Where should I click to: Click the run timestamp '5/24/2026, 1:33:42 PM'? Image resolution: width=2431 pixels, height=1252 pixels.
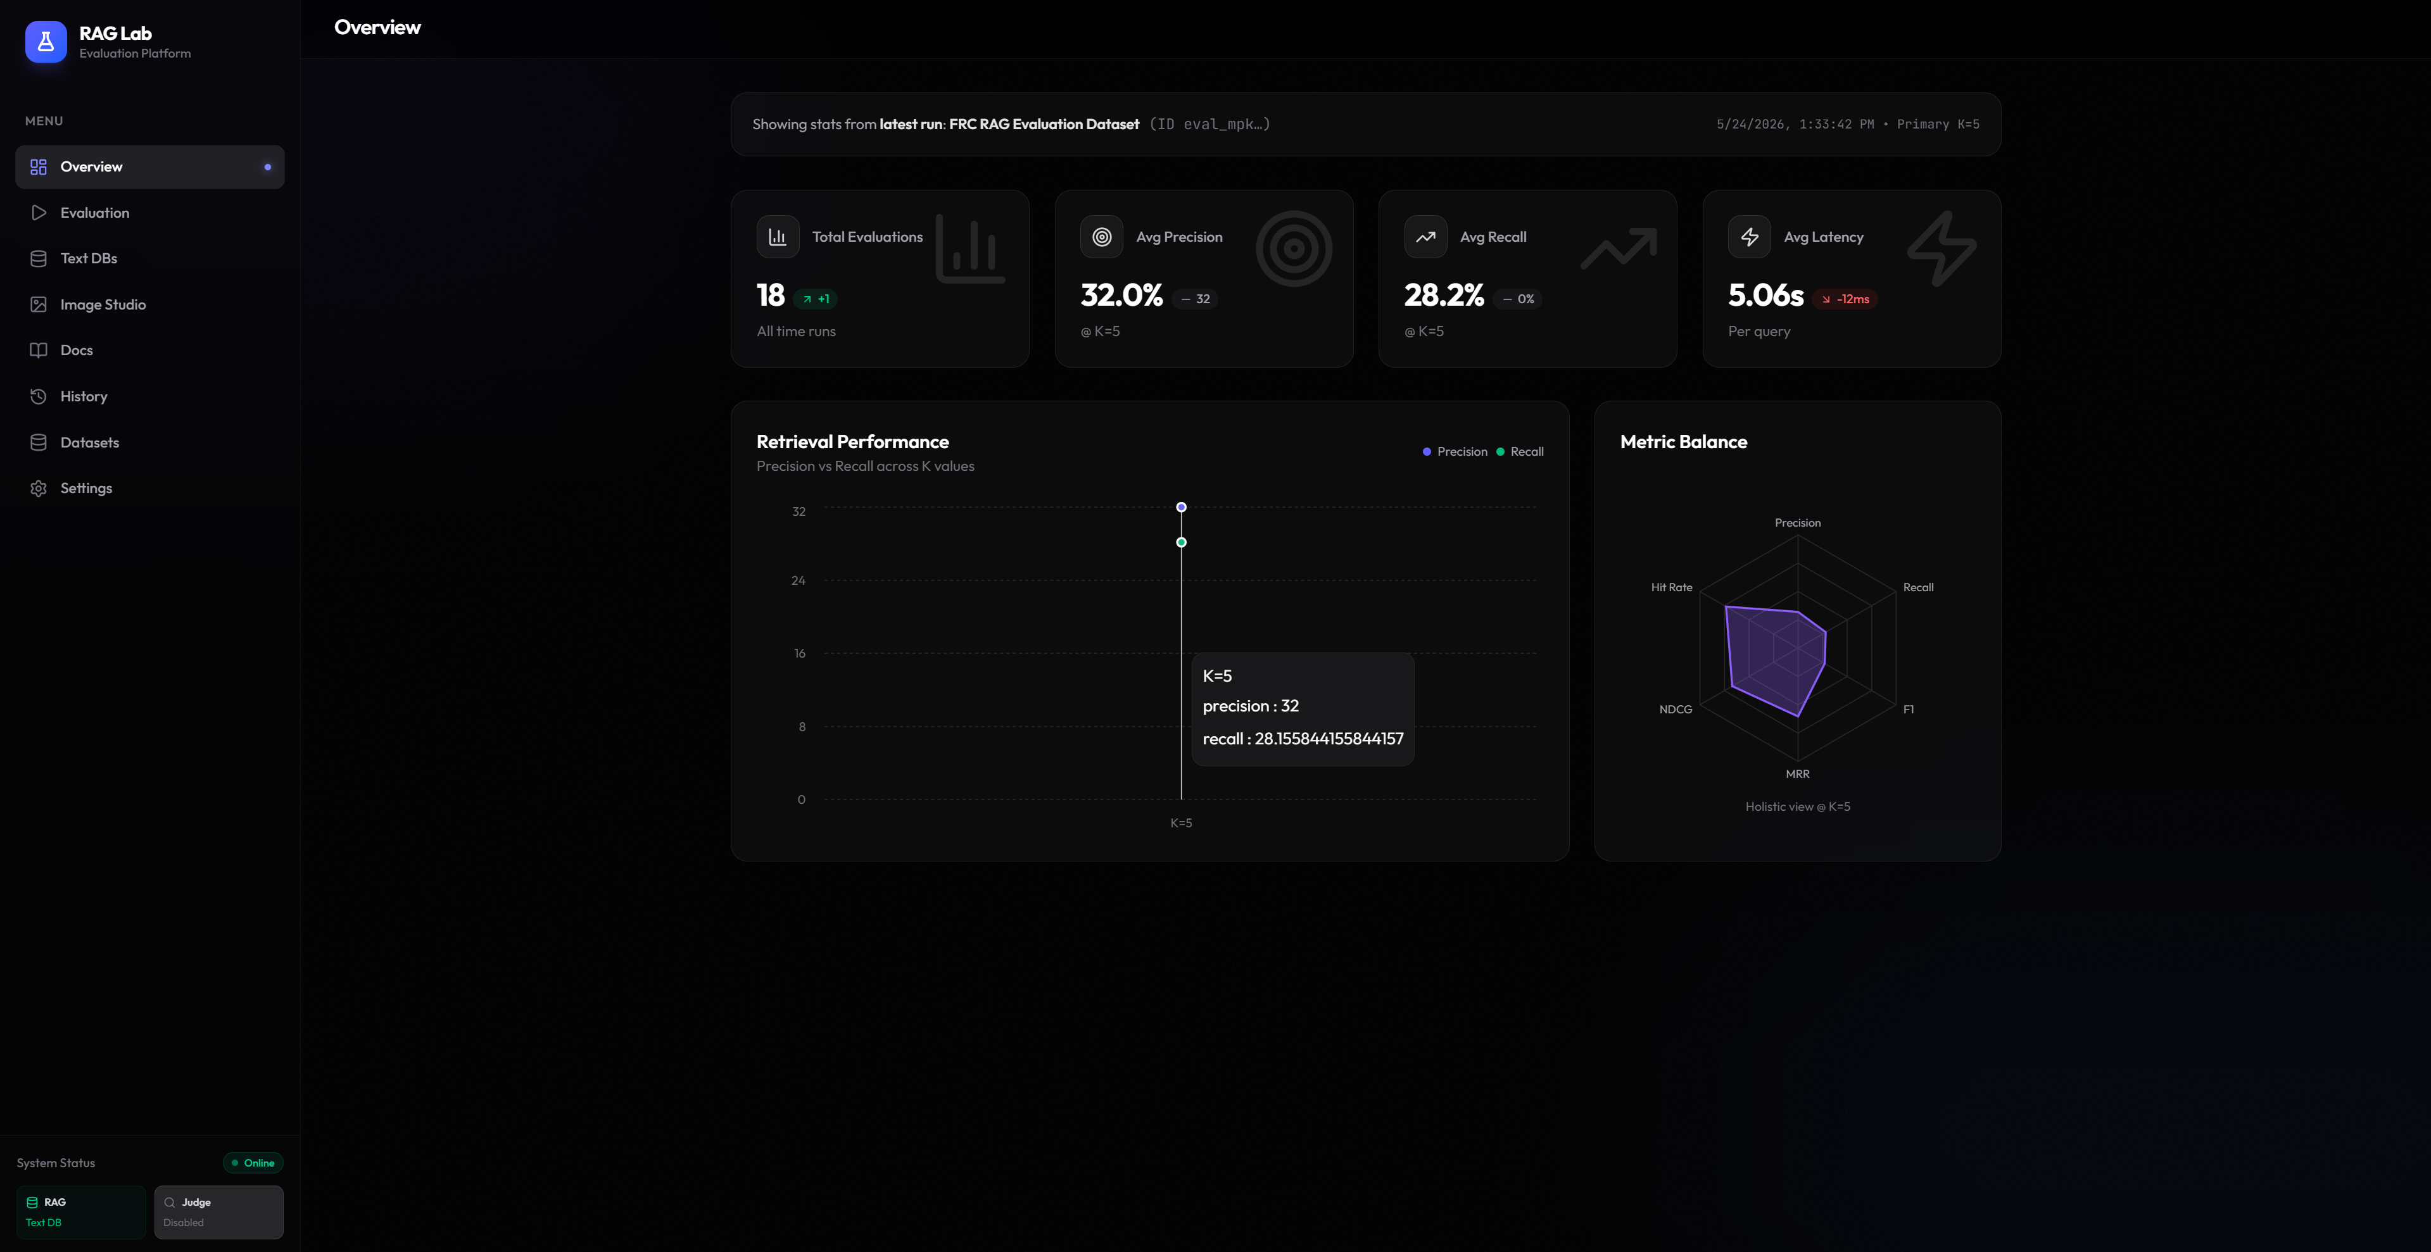click(x=1795, y=125)
